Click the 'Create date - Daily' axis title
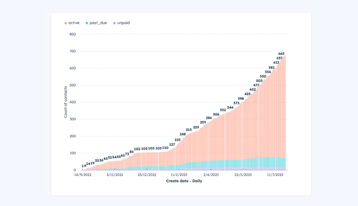Image resolution: width=358 pixels, height=206 pixels. [x=184, y=181]
